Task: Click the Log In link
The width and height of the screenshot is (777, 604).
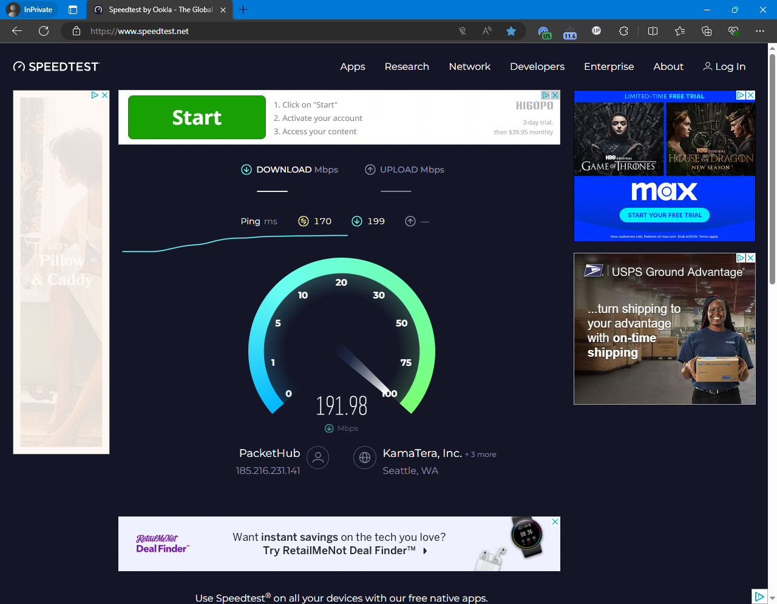Action: (x=724, y=67)
